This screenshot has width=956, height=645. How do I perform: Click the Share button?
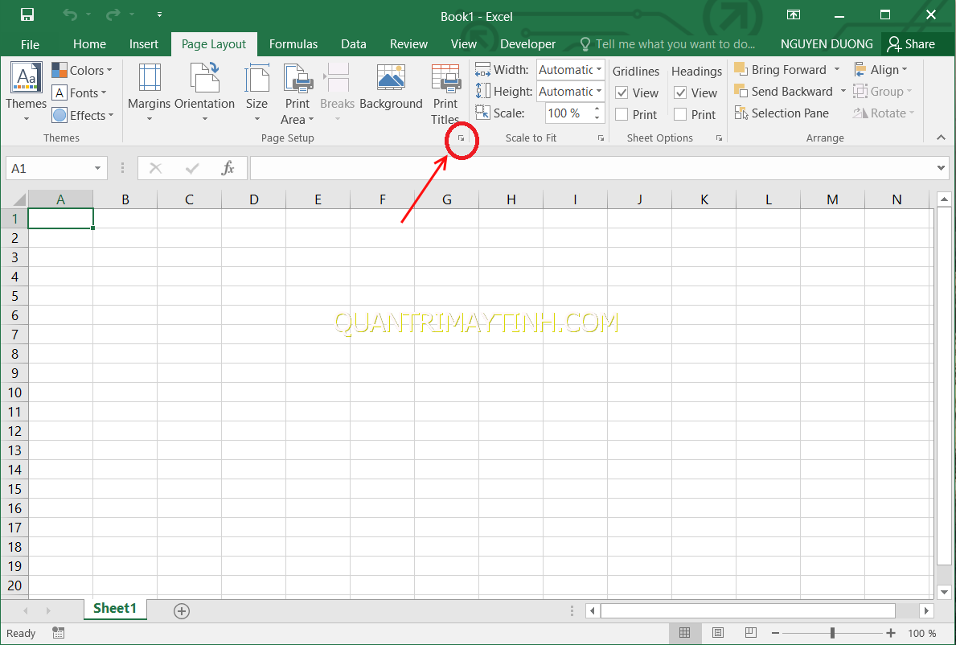pos(912,44)
